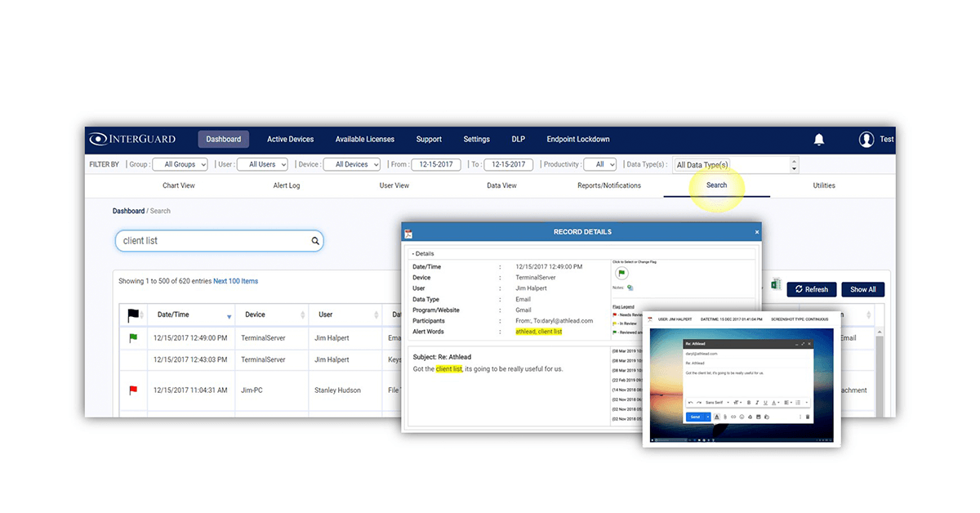
Task: Switch to the Alert Log tab
Action: point(287,185)
